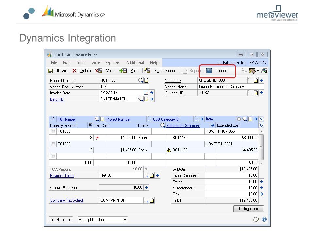Click the Company Tax Sched link

point(66,200)
